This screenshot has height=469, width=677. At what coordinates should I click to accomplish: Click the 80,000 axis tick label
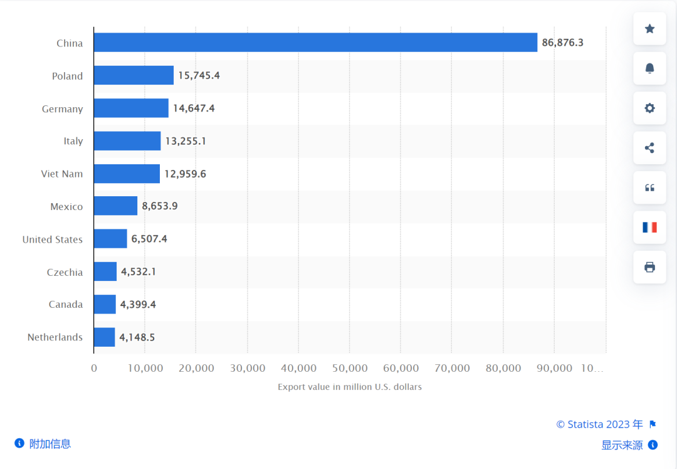pos(503,369)
